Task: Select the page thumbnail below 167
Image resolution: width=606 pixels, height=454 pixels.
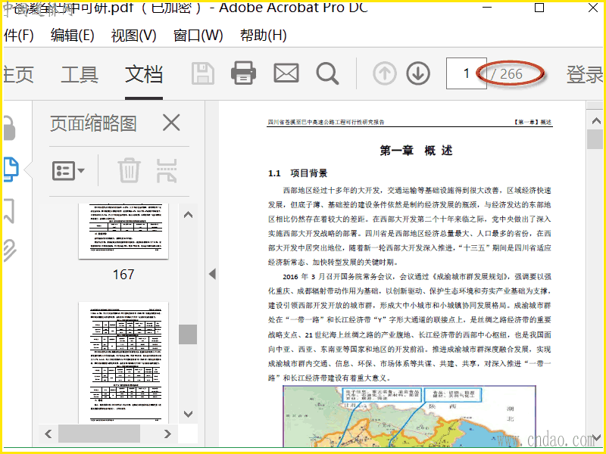Action: [123, 362]
